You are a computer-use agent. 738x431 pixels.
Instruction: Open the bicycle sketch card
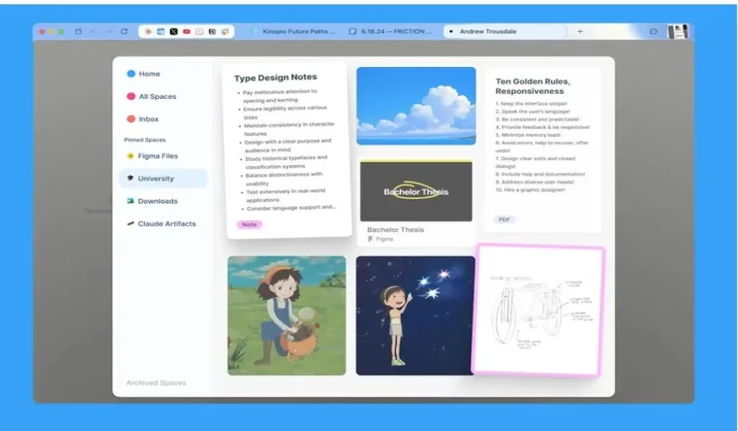[538, 310]
